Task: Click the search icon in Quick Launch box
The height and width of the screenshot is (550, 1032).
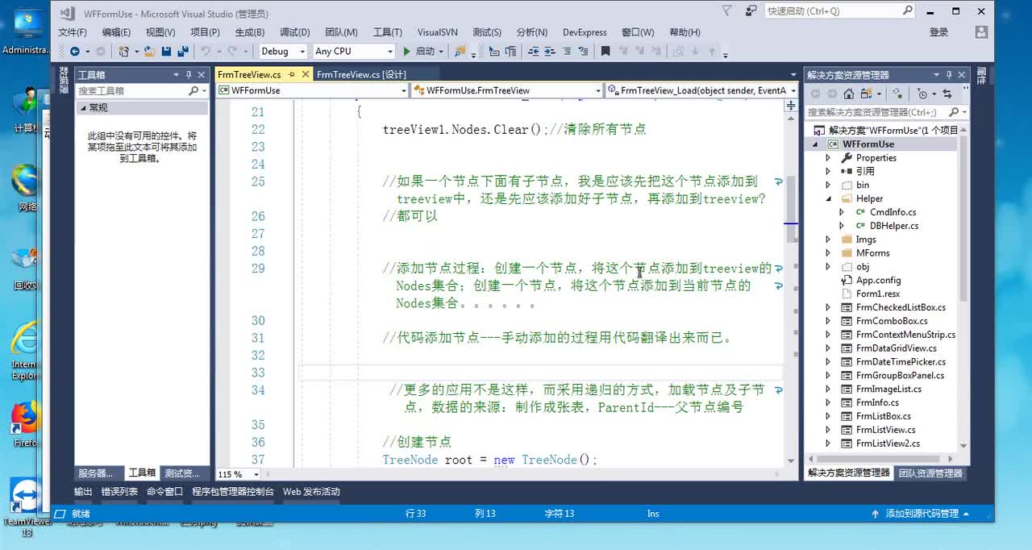Action: coord(907,11)
